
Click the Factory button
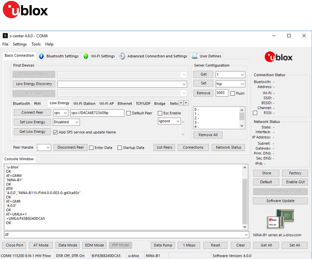tap(295, 173)
